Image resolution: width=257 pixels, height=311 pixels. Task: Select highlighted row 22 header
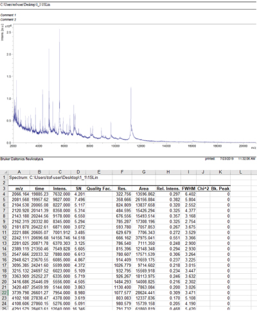4,292
